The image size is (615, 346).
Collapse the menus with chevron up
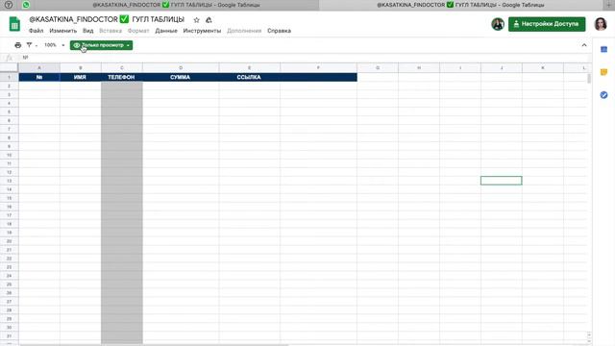tap(584, 45)
